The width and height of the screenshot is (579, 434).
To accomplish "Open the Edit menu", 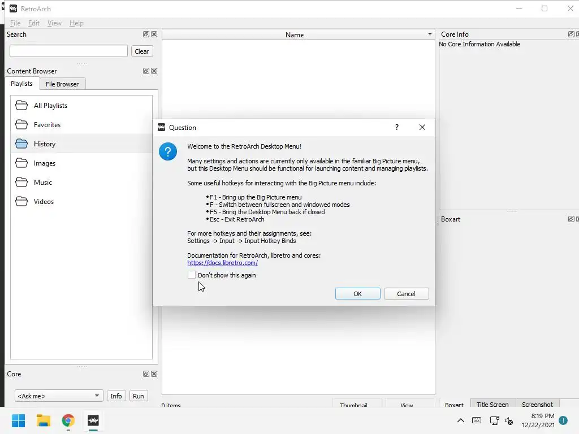I will [x=33, y=23].
